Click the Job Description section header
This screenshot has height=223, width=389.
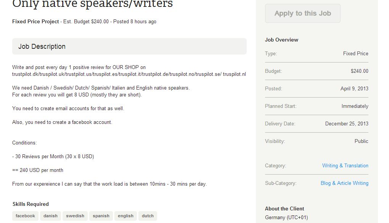click(42, 47)
